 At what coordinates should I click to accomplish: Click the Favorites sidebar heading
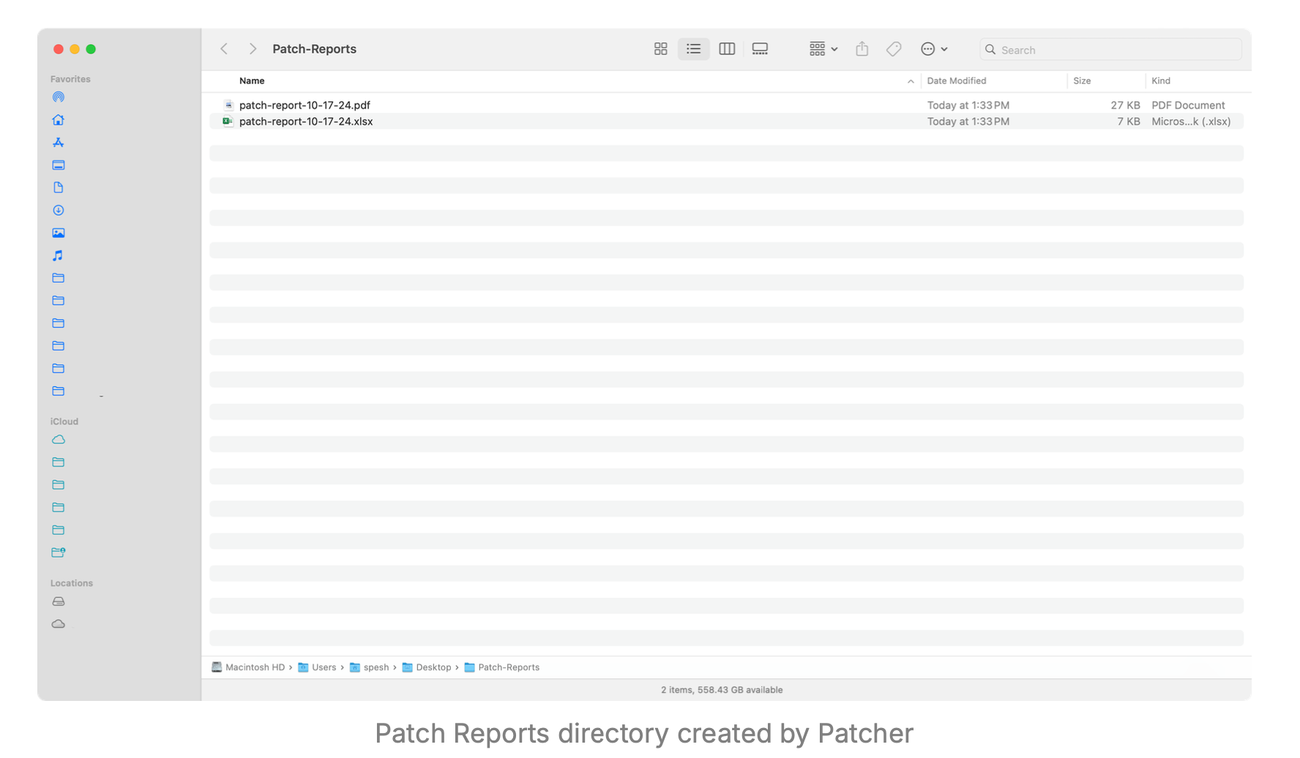70,79
